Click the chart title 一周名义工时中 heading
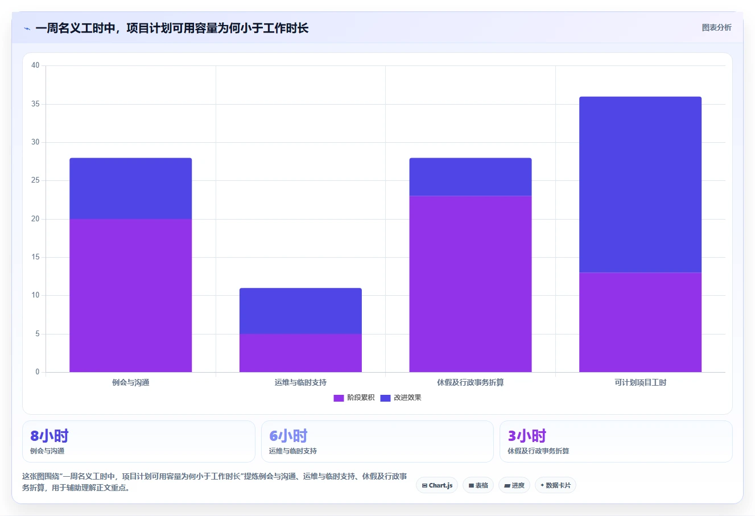Screen dimensions: 755x516 (x=172, y=28)
